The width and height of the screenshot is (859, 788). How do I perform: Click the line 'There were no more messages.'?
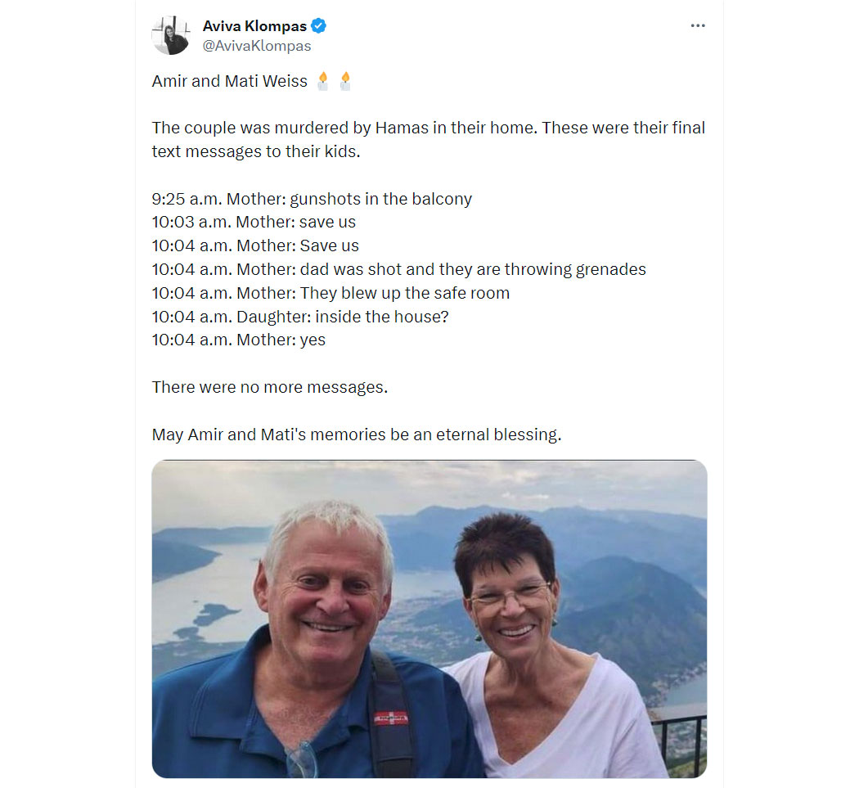269,387
